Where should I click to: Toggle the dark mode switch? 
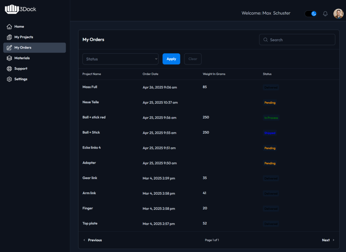[311, 13]
